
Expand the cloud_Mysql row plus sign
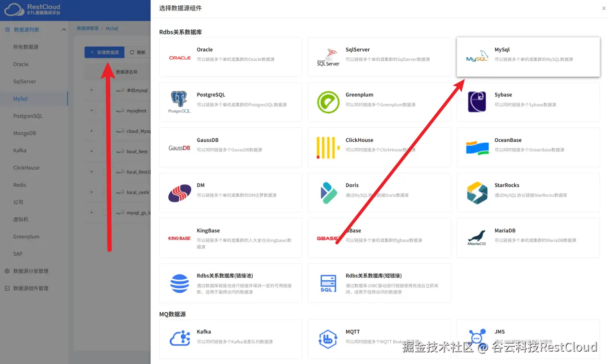coord(92,131)
